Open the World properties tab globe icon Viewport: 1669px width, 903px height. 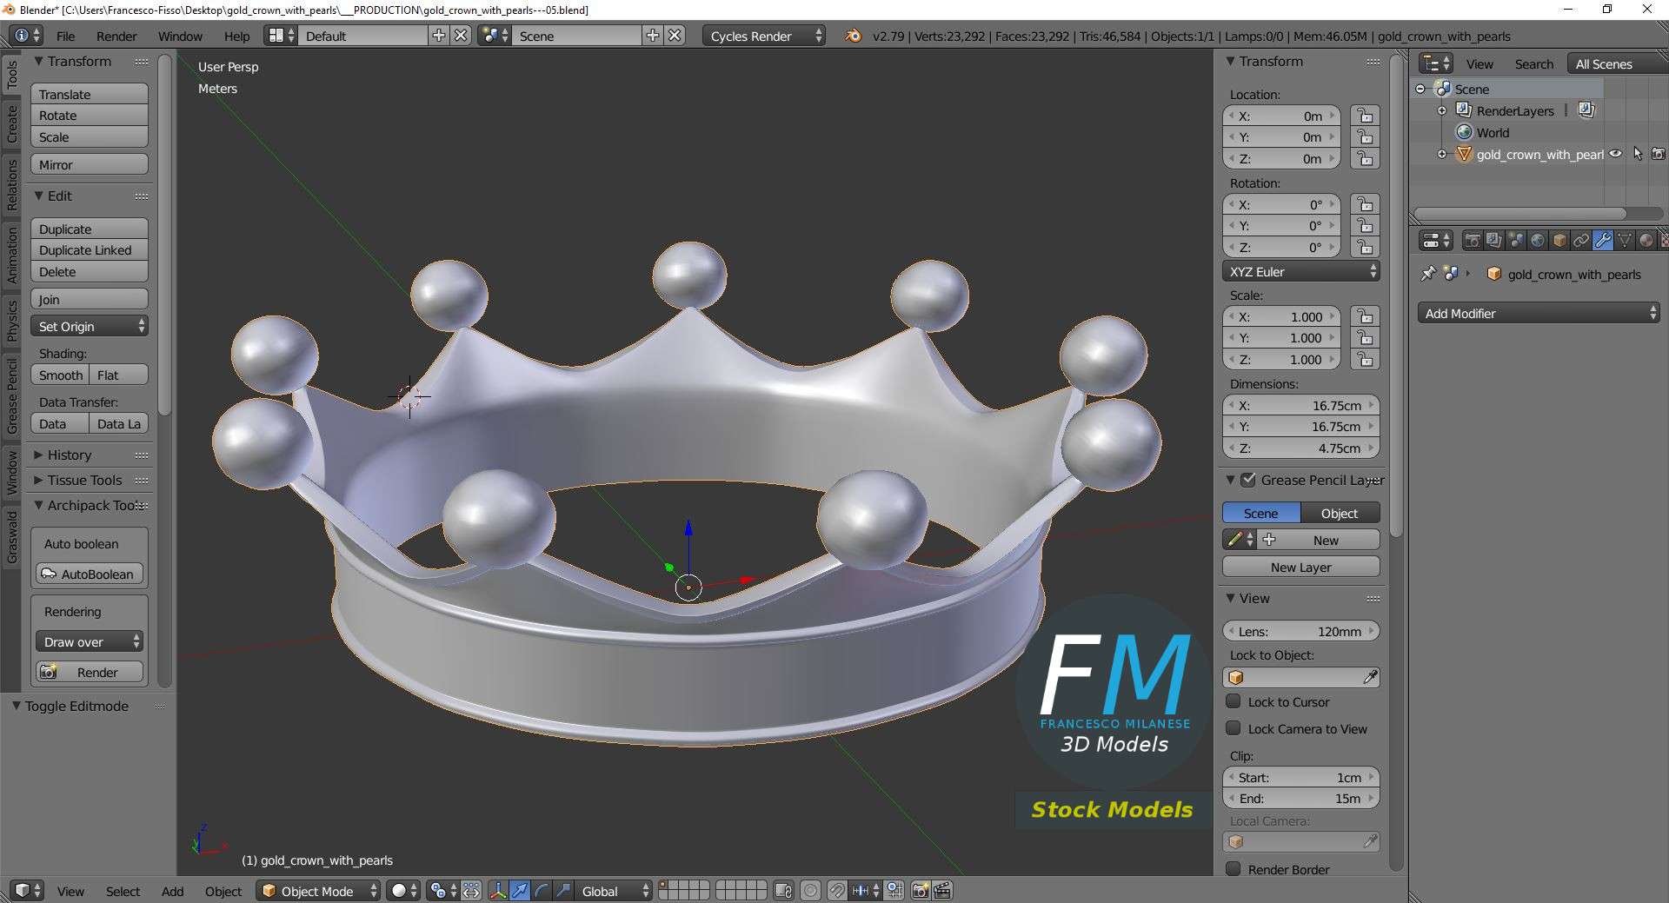click(1538, 241)
